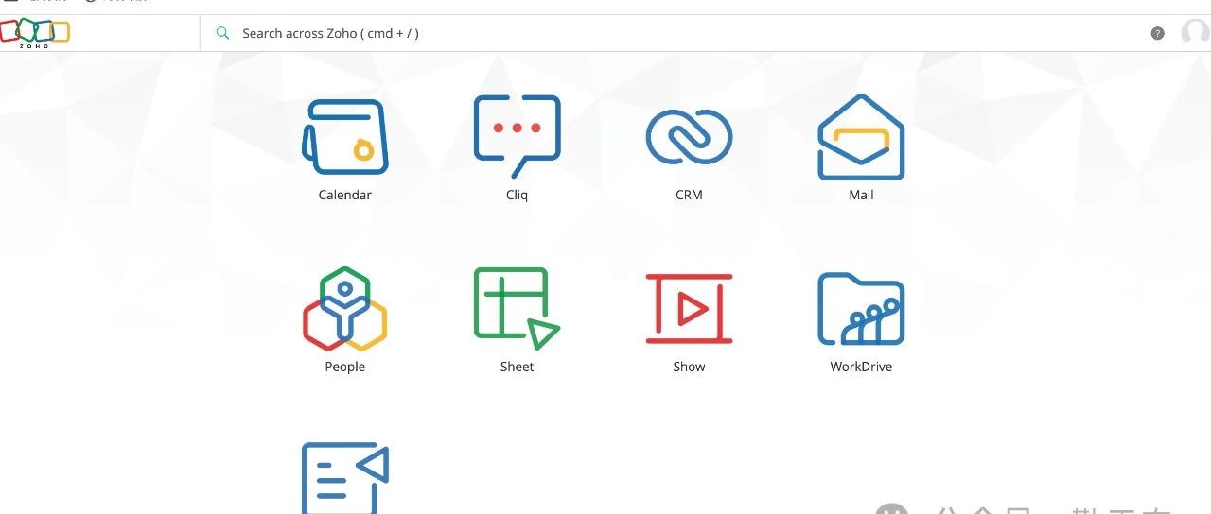Image resolution: width=1211 pixels, height=514 pixels.
Task: Click the Calendar text label
Action: click(345, 195)
